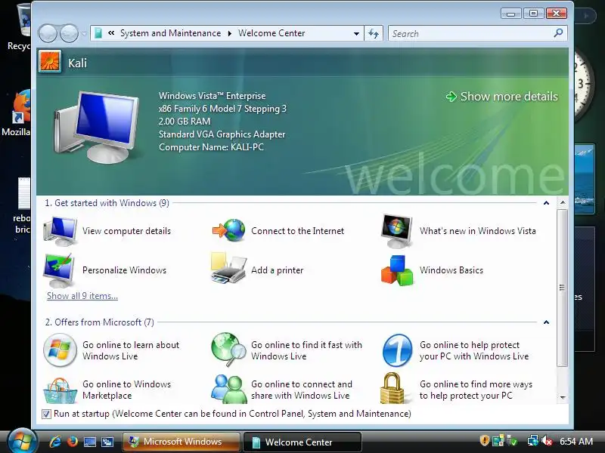Click Windows Basics label

(x=451, y=270)
